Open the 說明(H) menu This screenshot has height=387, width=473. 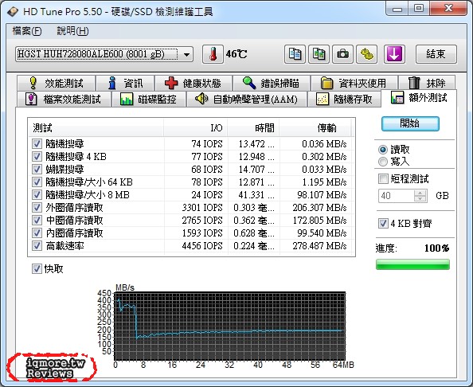pyautogui.click(x=72, y=31)
